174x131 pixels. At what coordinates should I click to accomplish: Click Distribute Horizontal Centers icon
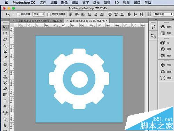point(135,14)
